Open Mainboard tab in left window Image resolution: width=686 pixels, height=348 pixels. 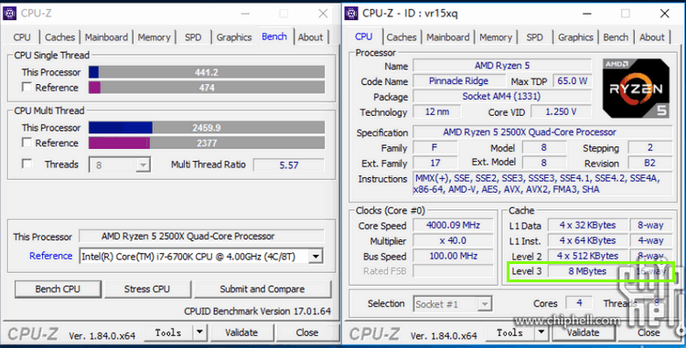106,37
